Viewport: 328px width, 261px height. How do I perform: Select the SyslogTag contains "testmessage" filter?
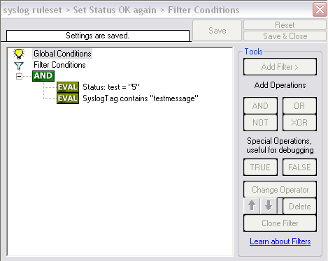141,98
